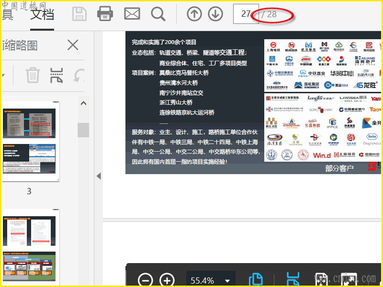Click the blue copy pages icon in the bottom toolbar
This screenshot has height=287, width=383.
pyautogui.click(x=256, y=280)
